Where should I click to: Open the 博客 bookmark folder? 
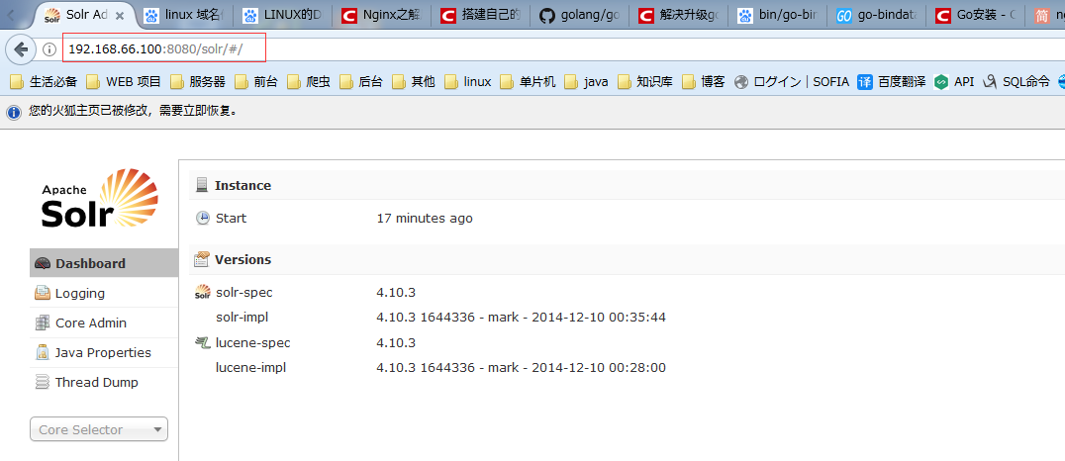coord(704,82)
